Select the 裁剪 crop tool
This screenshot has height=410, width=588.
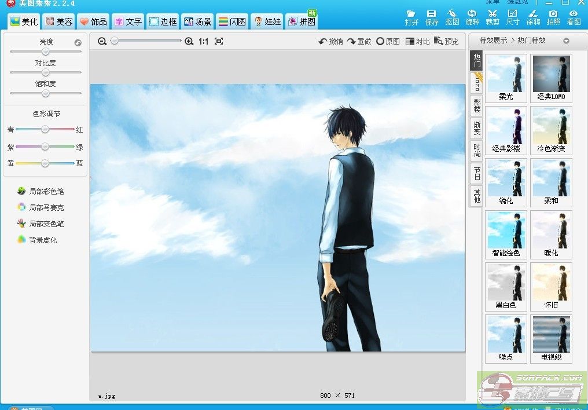click(x=493, y=17)
